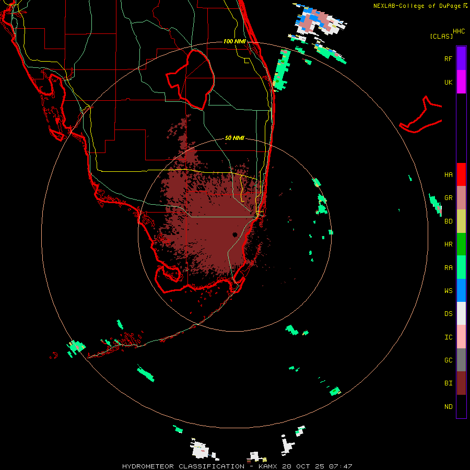Click the 'HR' legend label
Image resolution: width=470 pixels, height=470 pixels.
pyautogui.click(x=449, y=244)
